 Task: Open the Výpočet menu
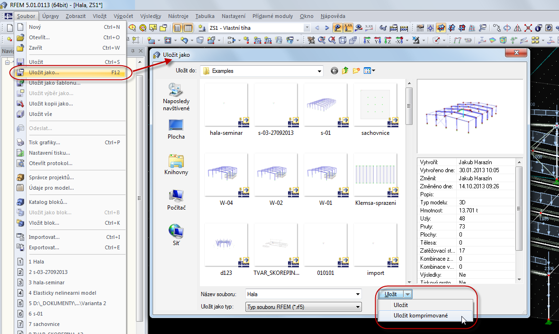(x=123, y=16)
